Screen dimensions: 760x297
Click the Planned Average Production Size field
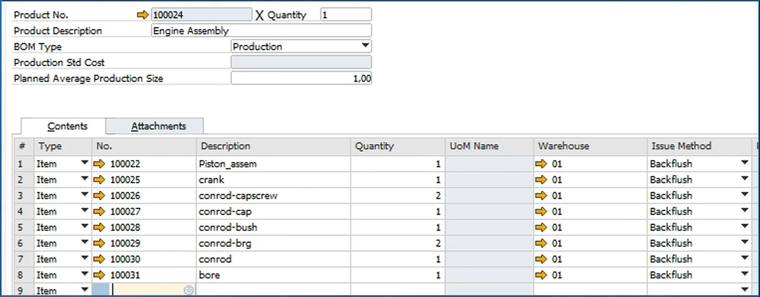(x=301, y=78)
